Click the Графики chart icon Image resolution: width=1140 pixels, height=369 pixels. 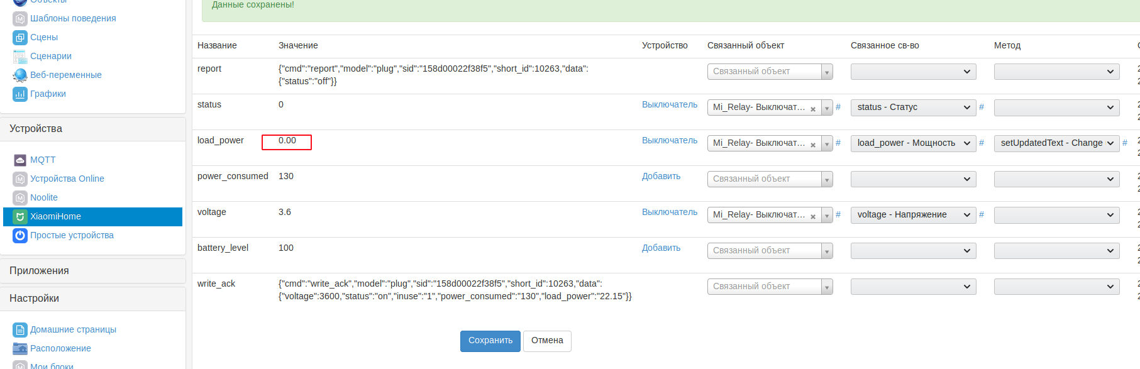coord(20,94)
